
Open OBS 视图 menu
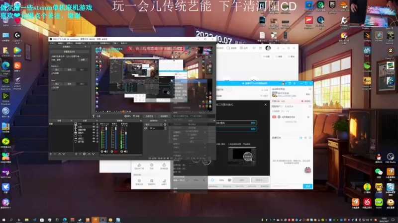coord(69,43)
